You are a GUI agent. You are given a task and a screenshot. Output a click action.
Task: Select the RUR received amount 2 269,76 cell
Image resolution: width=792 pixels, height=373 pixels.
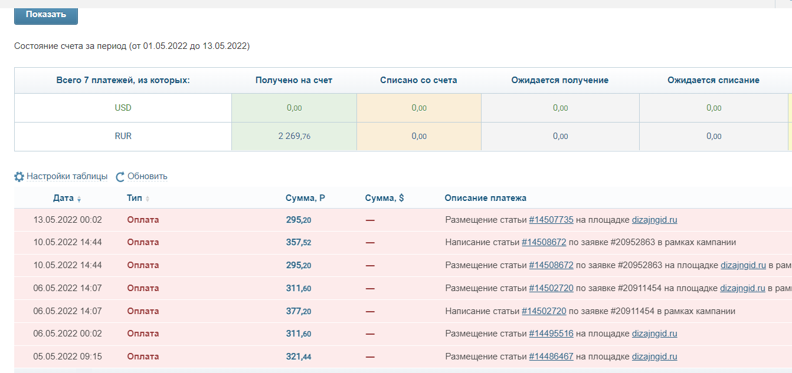click(x=294, y=136)
